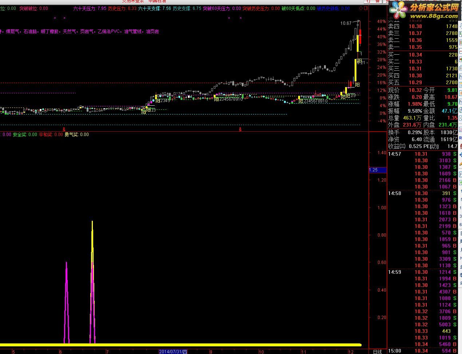This screenshot has width=462, height=354.
Task: Click the 平和奖: 0.00 sub-indicator label
Action: (51, 135)
